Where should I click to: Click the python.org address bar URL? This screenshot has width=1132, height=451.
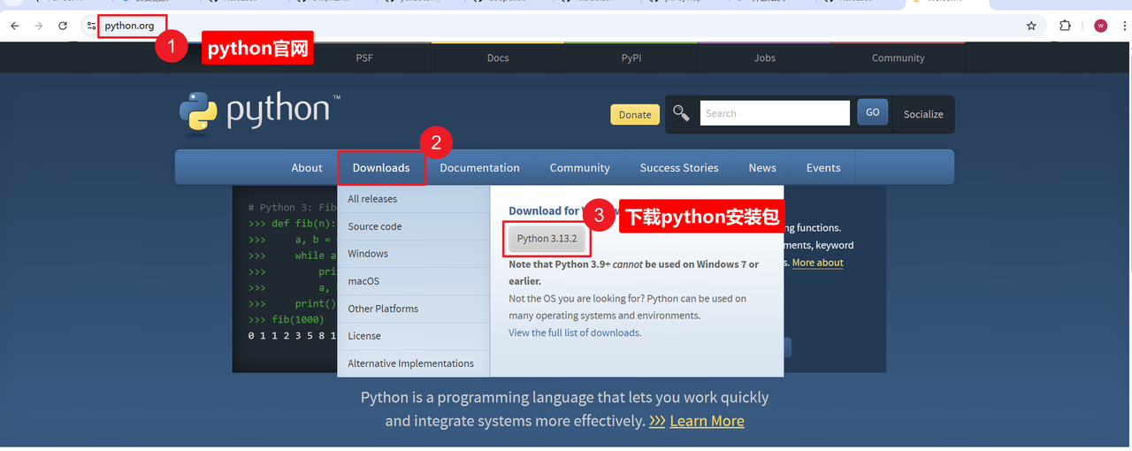click(x=129, y=26)
